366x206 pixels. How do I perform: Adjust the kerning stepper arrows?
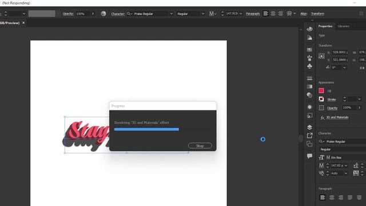pos(328,173)
